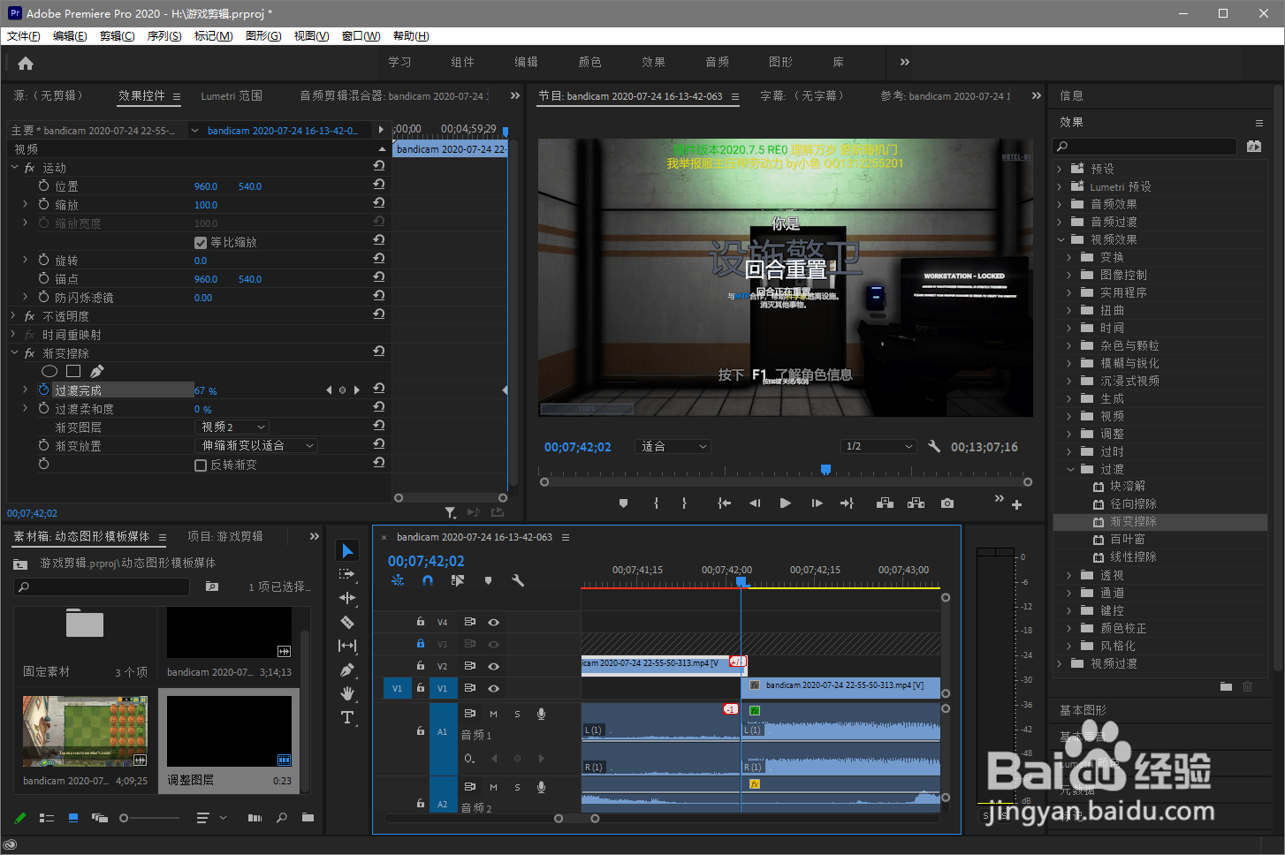This screenshot has width=1285, height=855.
Task: Switch to the Lumetri 范围 tab
Action: [x=232, y=95]
